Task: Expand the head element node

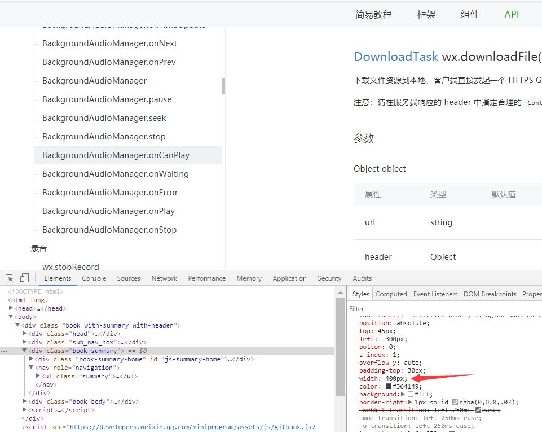Action: tap(11, 308)
